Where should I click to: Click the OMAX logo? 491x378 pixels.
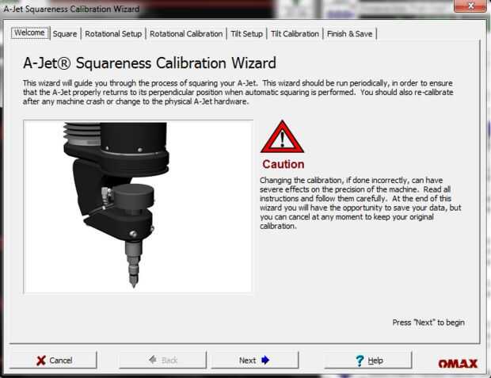point(458,364)
